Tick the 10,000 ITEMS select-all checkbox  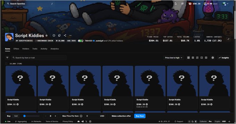pos(6,64)
